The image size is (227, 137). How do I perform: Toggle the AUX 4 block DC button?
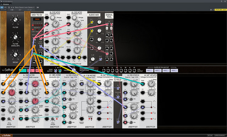click(174, 71)
